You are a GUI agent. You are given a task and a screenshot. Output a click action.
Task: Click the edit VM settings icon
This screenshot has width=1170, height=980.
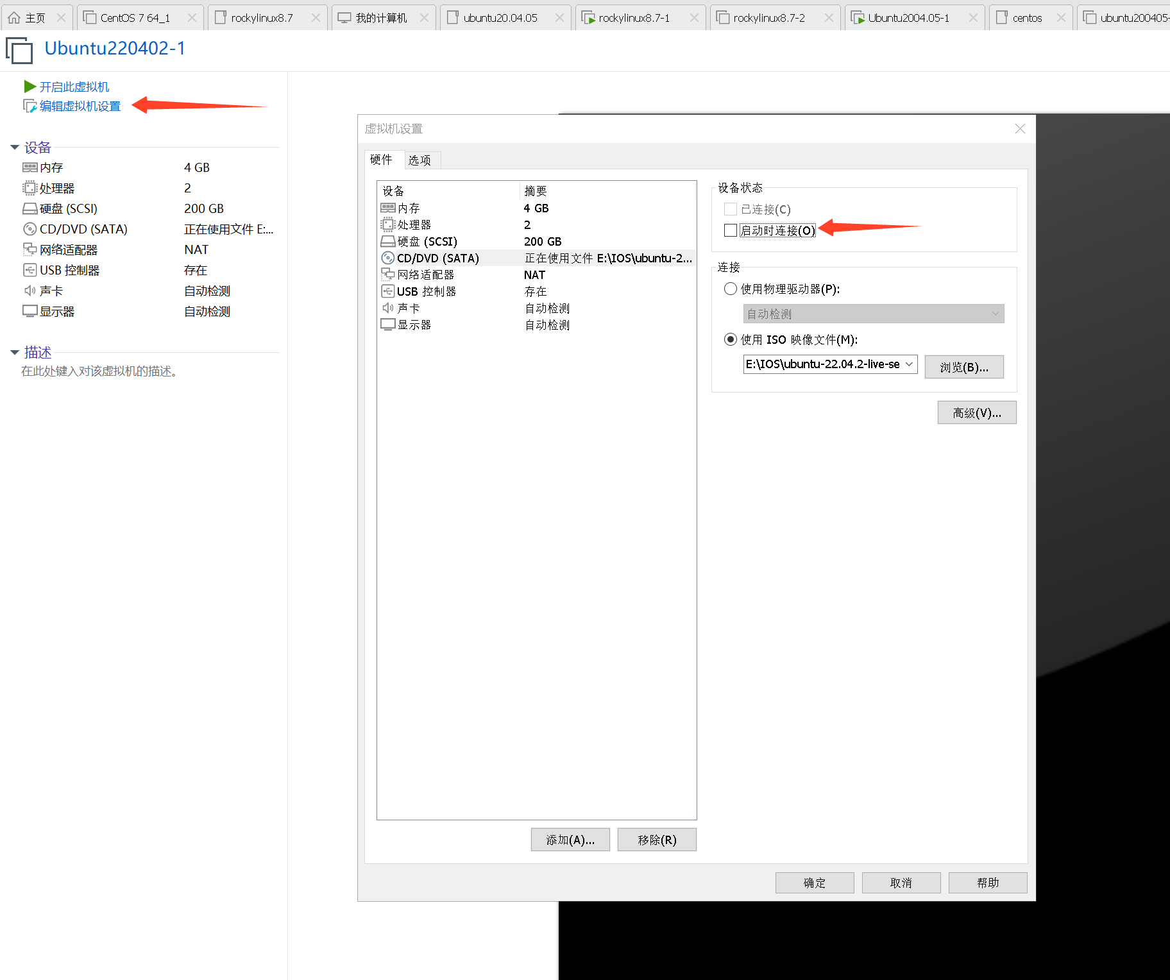(x=30, y=106)
